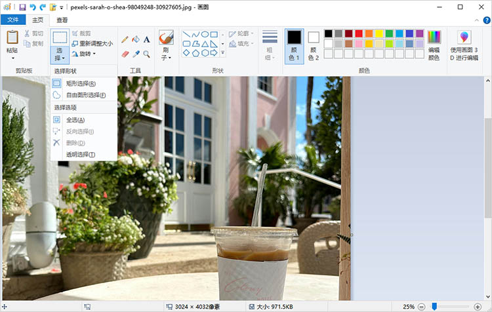Click 全选 select all option
Viewport: 492px width, 312px height.
tap(75, 120)
